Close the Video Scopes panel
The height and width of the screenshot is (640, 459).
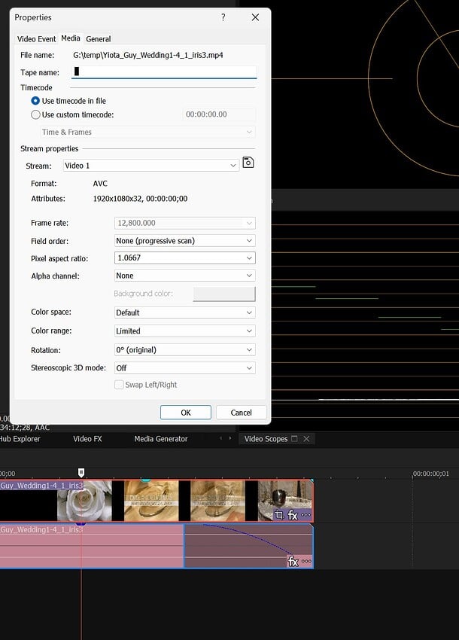click(305, 439)
